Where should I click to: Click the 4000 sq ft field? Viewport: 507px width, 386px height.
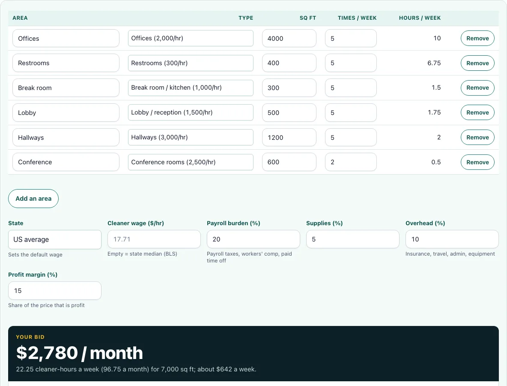pyautogui.click(x=289, y=38)
